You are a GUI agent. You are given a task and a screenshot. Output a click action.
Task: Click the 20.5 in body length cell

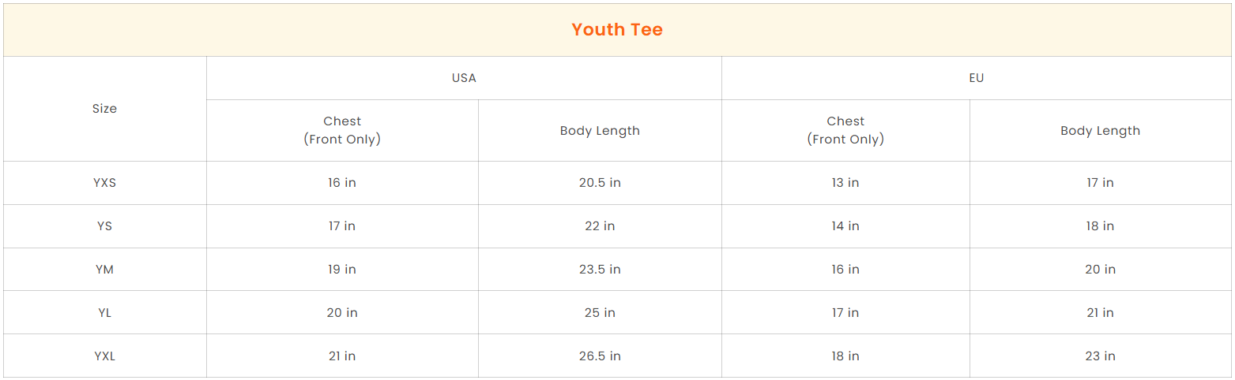click(600, 183)
